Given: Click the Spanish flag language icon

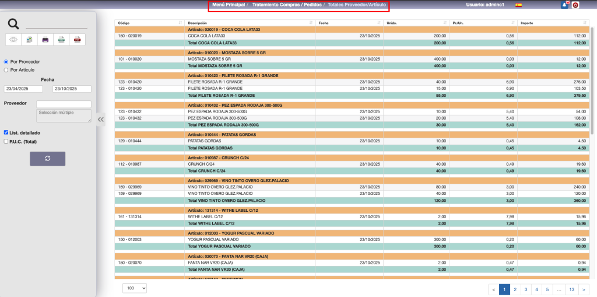Looking at the screenshot, I should click(518, 5).
